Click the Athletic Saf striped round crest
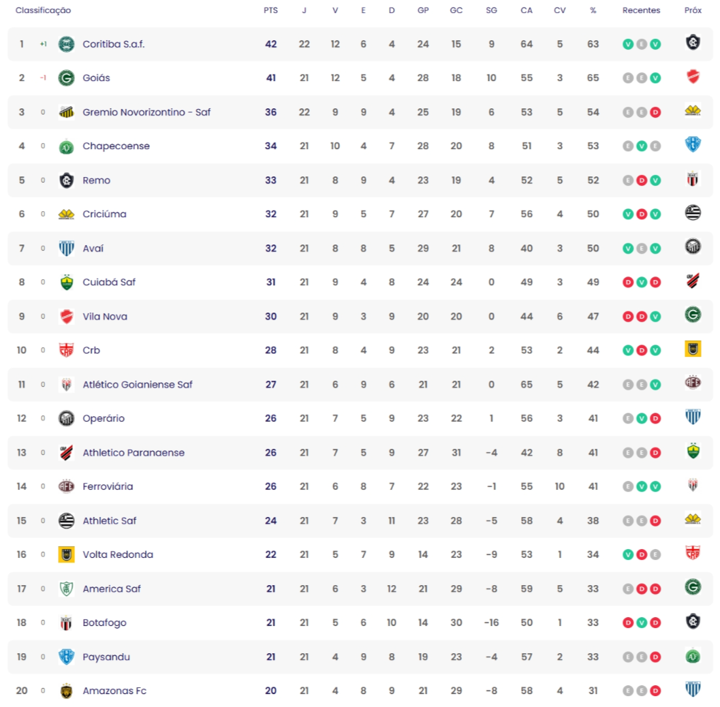This screenshot has width=720, height=707. pos(67,520)
